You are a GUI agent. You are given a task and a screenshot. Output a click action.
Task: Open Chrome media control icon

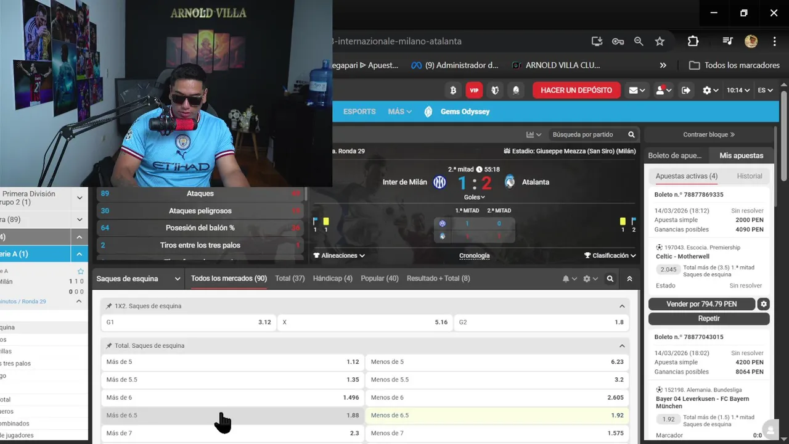(x=728, y=41)
